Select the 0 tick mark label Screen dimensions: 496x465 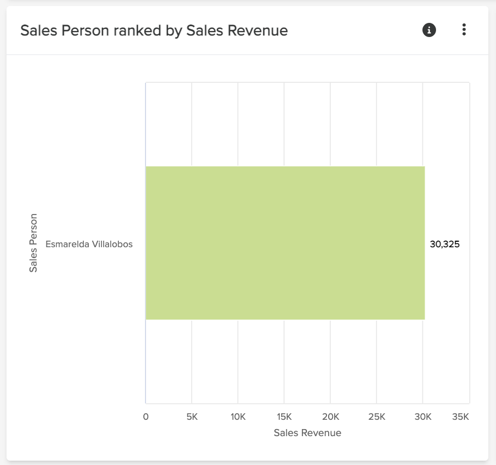pos(146,416)
